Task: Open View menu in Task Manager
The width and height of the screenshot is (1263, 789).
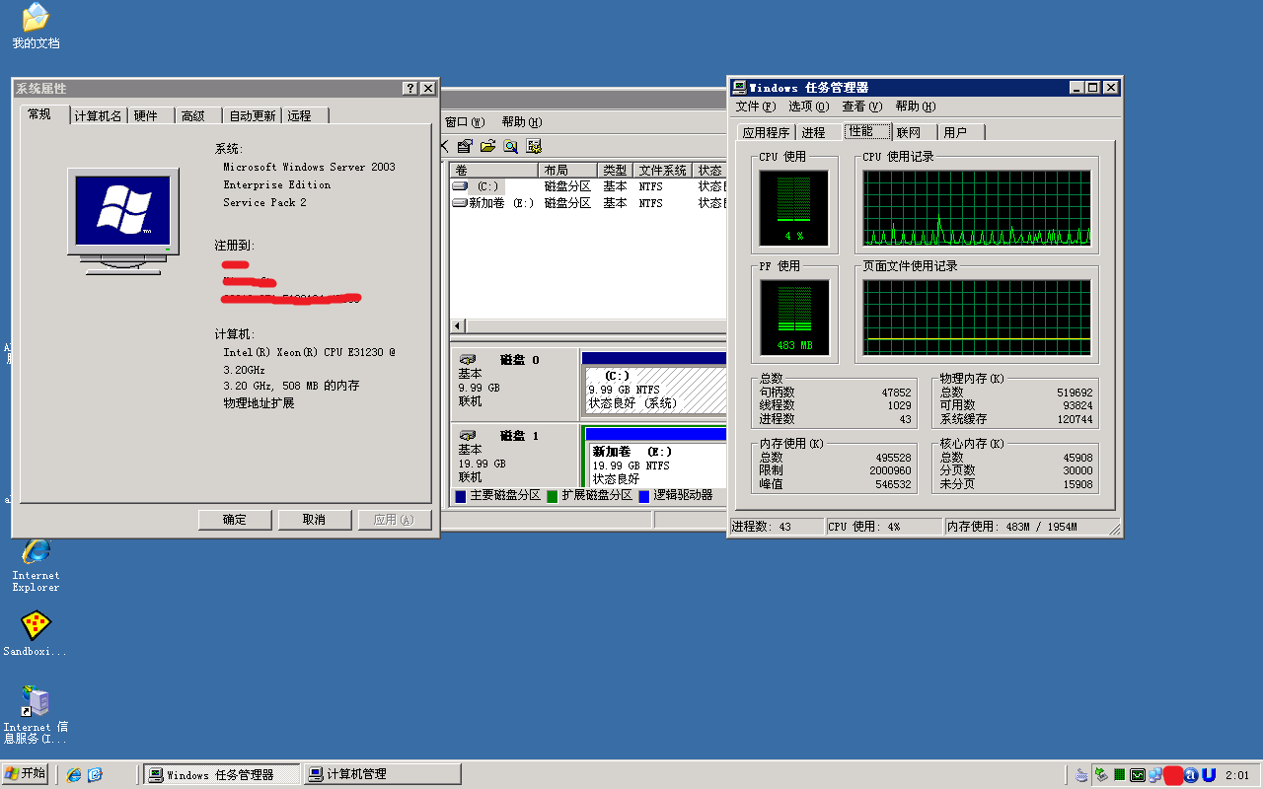Action: [861, 107]
